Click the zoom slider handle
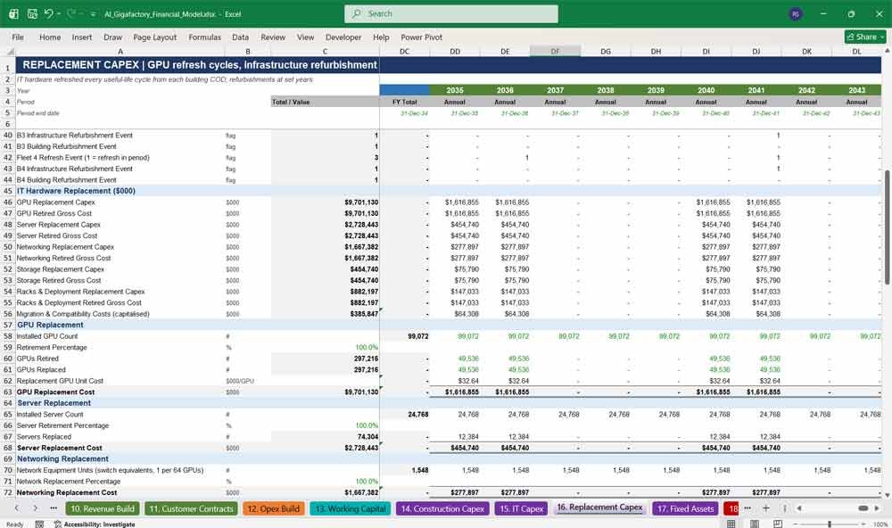The width and height of the screenshot is (892, 528). click(830, 524)
